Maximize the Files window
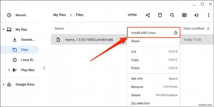This screenshot has width=214, height=107. (202, 4)
